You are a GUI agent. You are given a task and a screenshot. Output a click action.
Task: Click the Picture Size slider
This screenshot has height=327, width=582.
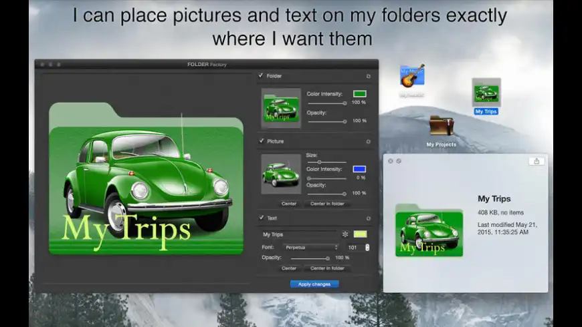click(x=327, y=162)
